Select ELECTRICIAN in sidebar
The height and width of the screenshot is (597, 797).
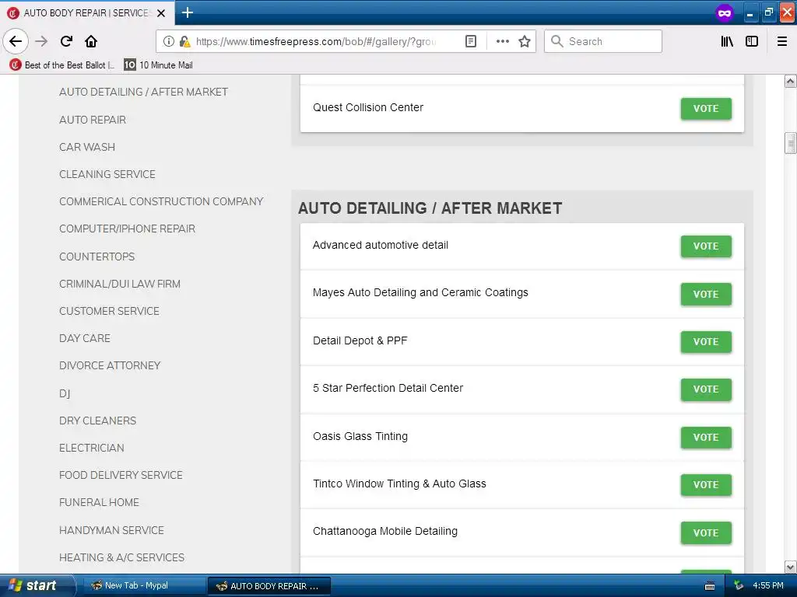tap(92, 448)
